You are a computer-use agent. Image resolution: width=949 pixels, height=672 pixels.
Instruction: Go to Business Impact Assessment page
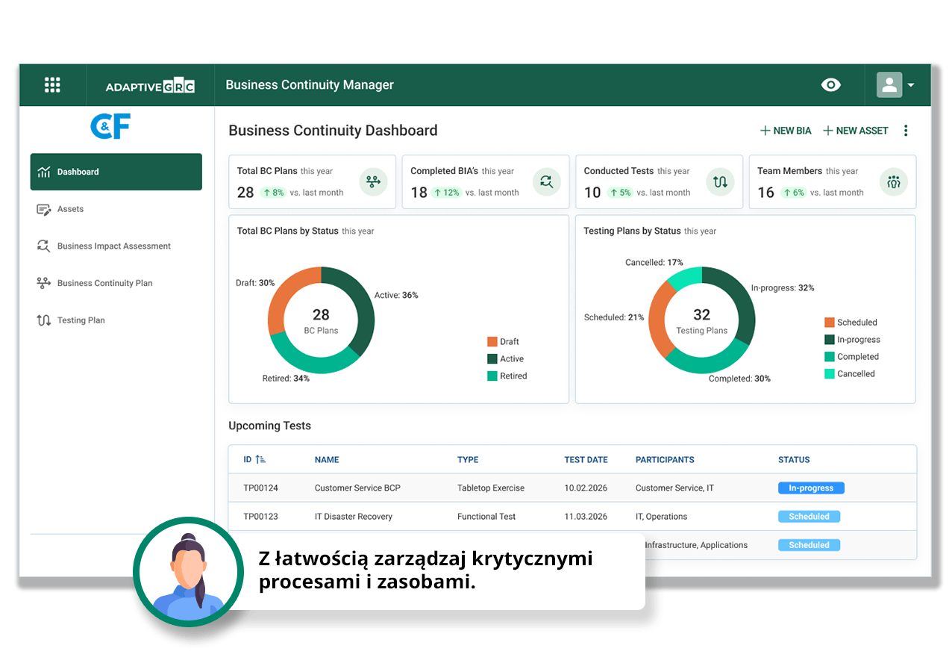(x=113, y=246)
